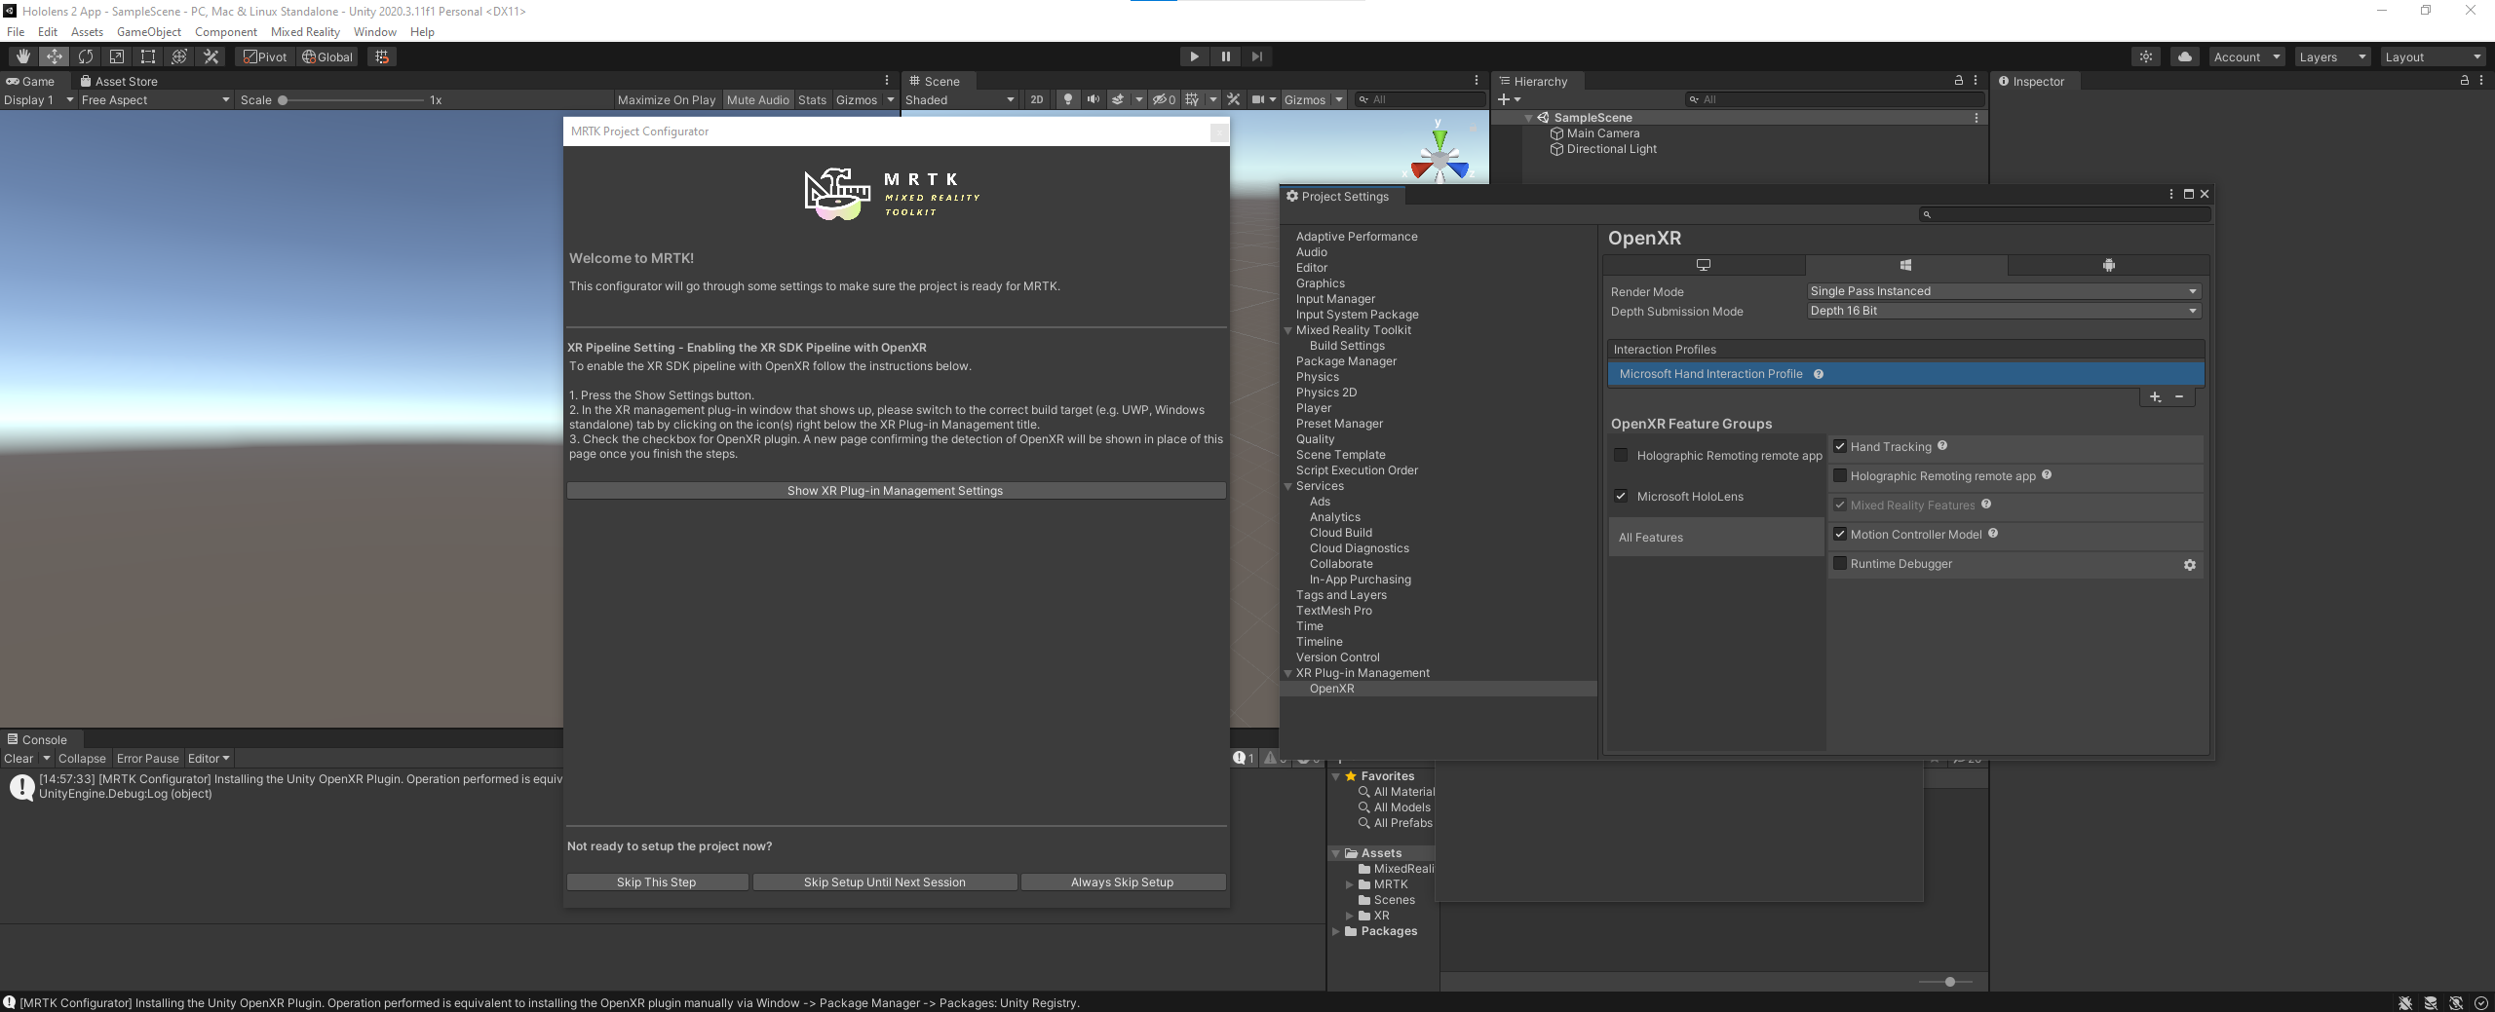Open the Layers dropdown
This screenshot has width=2495, height=1012.
pos(2331,56)
